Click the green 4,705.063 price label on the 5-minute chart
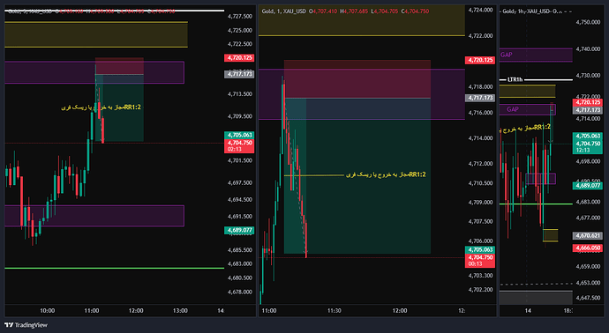 point(239,135)
